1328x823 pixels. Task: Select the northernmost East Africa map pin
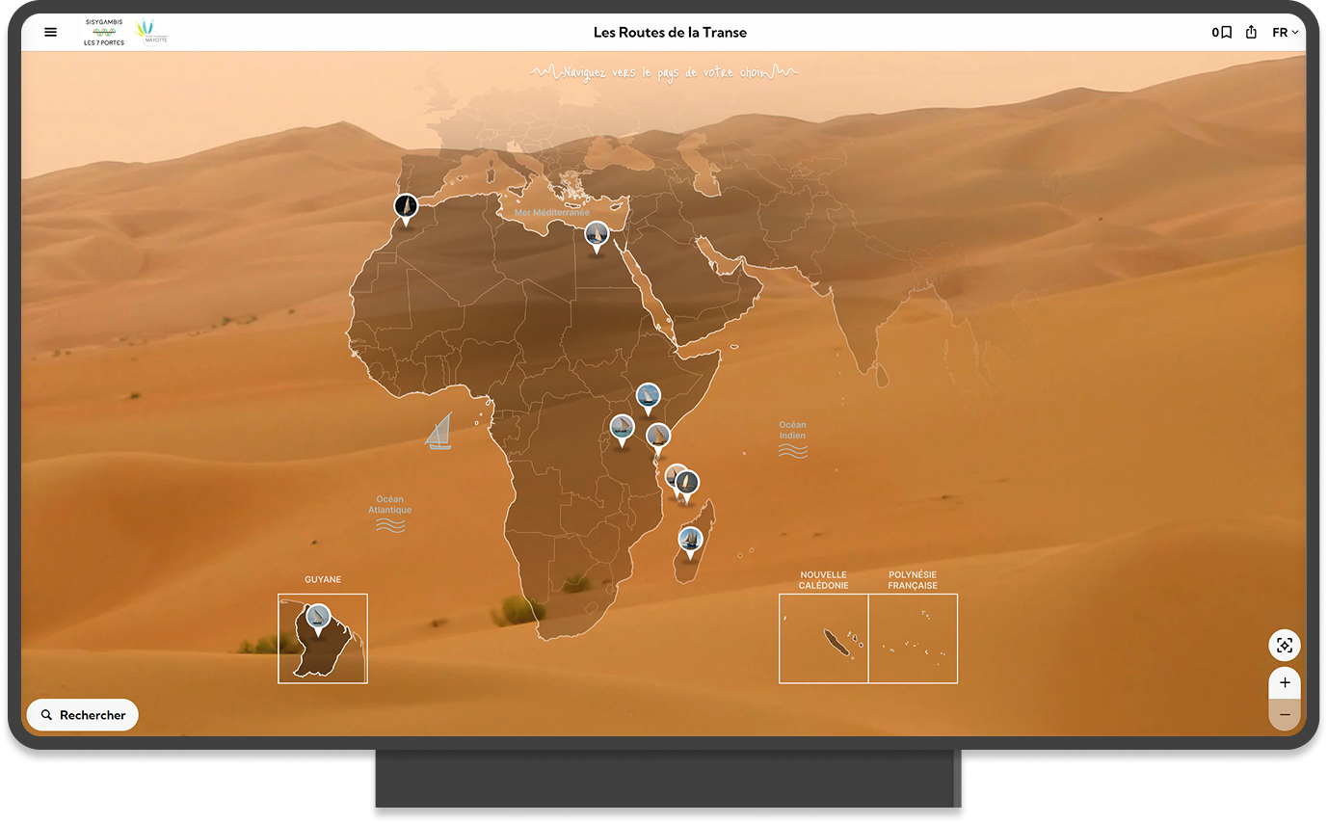(x=649, y=396)
